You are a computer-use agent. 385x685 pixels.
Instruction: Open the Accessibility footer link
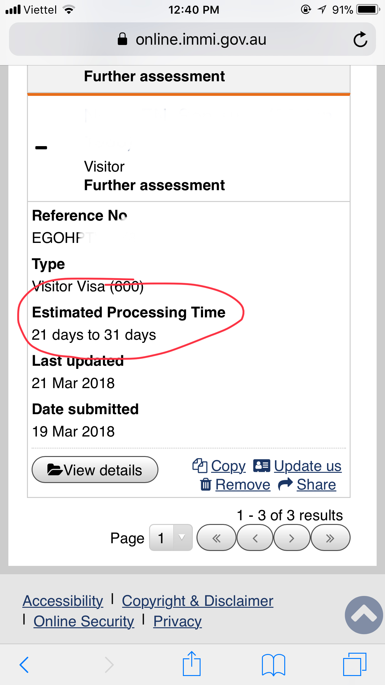tap(63, 601)
